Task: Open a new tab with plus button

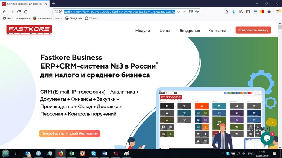Action: [53, 4]
